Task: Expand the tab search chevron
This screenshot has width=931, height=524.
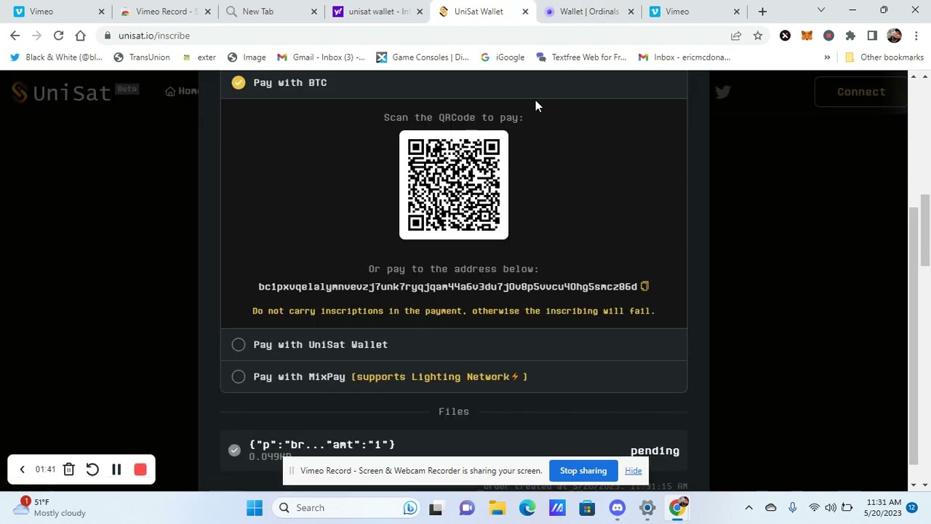Action: (821, 10)
